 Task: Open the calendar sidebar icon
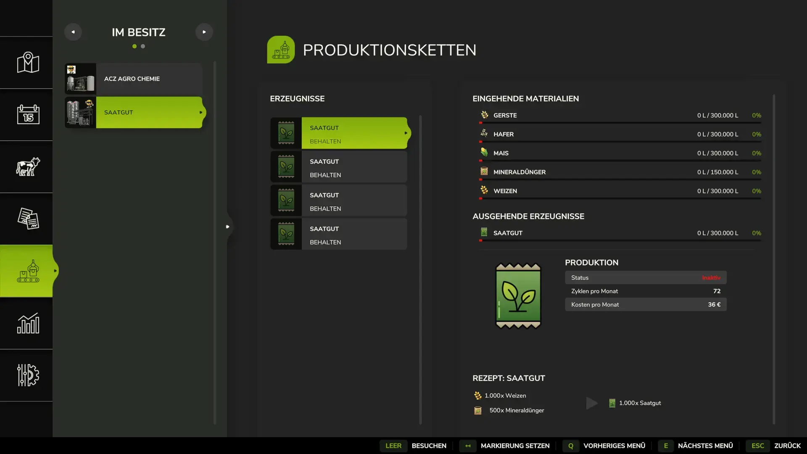pos(28,114)
